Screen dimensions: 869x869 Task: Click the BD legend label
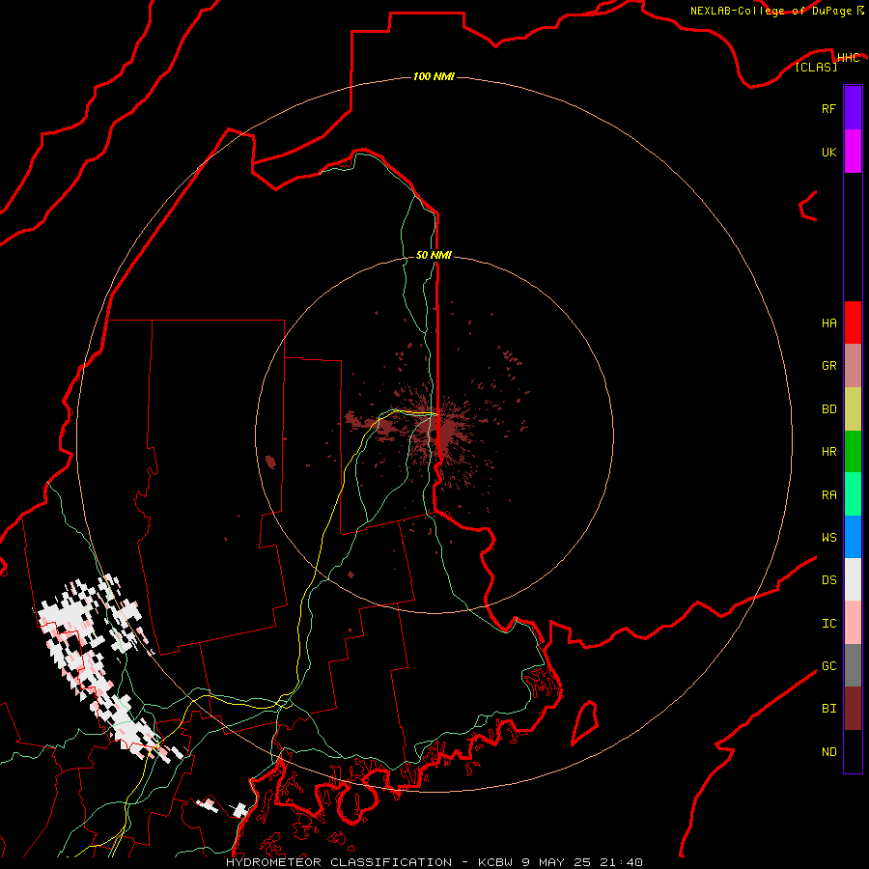tap(828, 409)
